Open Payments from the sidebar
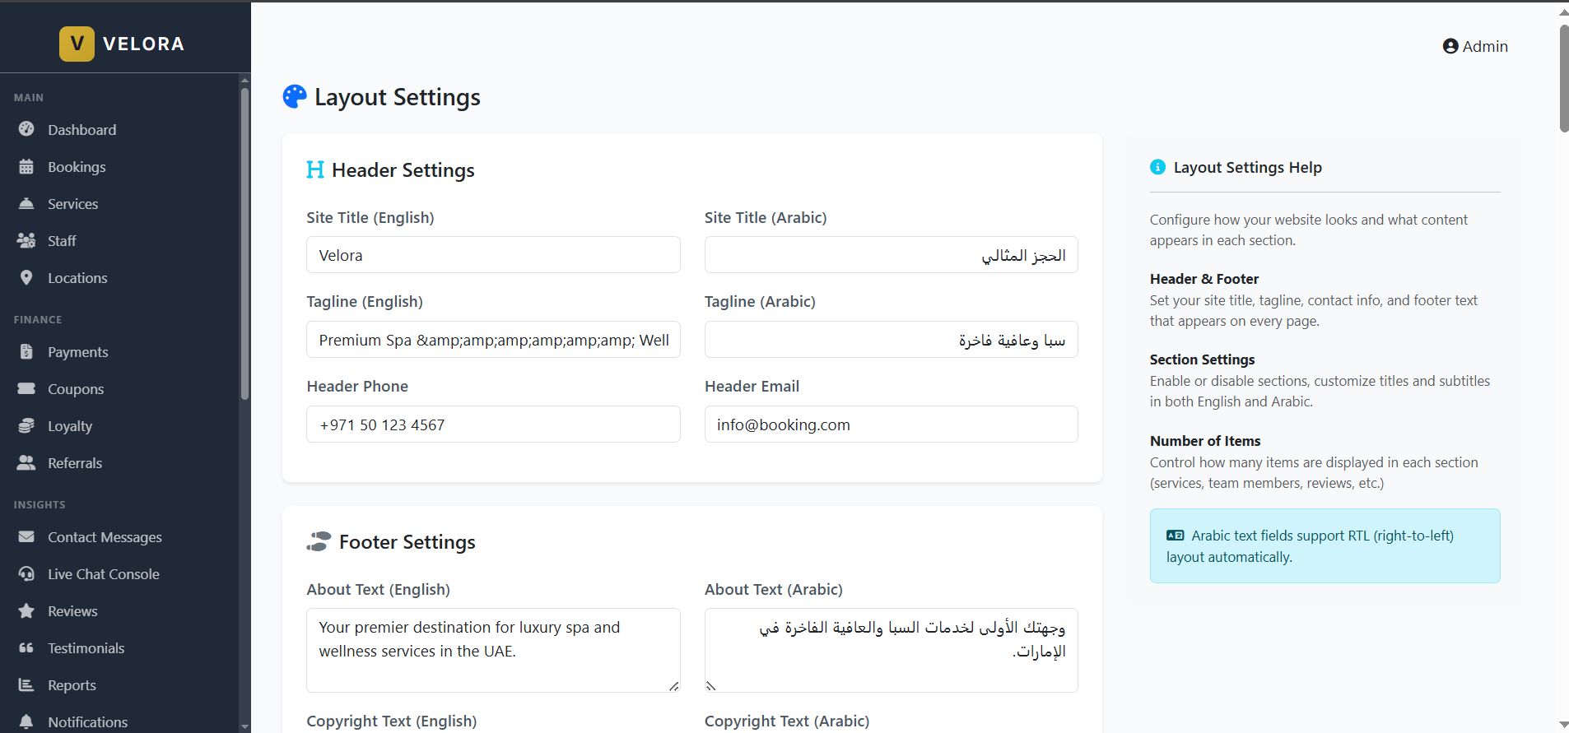This screenshot has height=733, width=1569. click(77, 352)
